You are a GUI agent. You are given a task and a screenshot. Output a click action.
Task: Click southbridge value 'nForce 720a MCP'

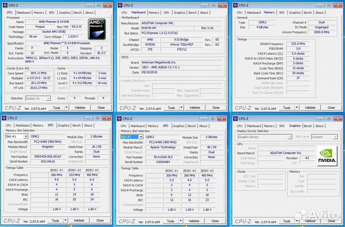(x=181, y=45)
